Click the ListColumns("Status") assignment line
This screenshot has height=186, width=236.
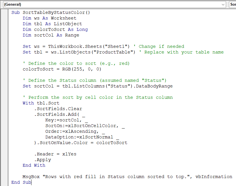[98, 86]
